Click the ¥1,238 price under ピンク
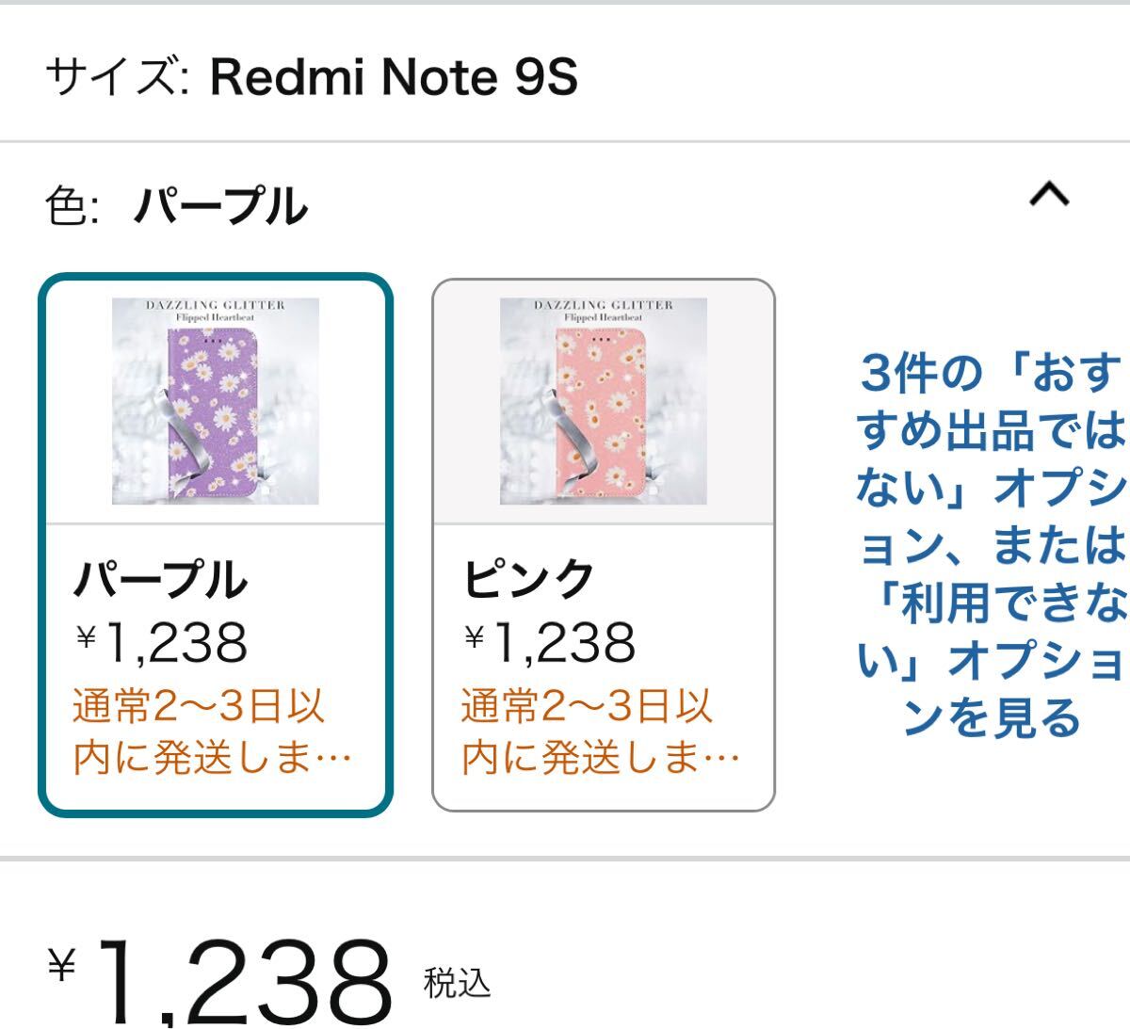The width and height of the screenshot is (1130, 1029). [x=551, y=642]
